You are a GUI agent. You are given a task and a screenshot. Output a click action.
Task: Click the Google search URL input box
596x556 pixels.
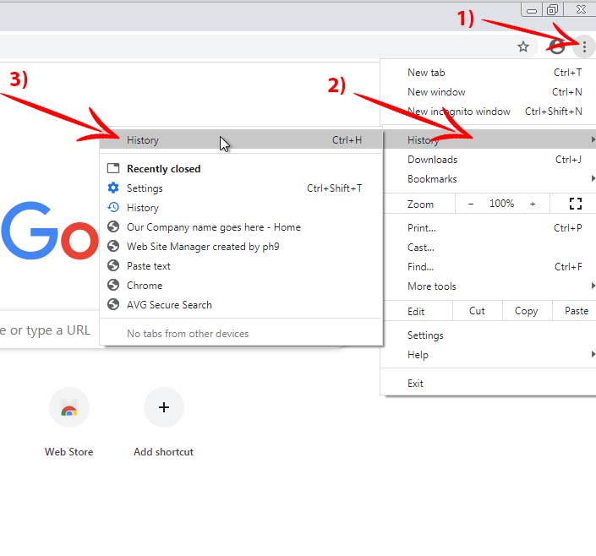click(46, 330)
